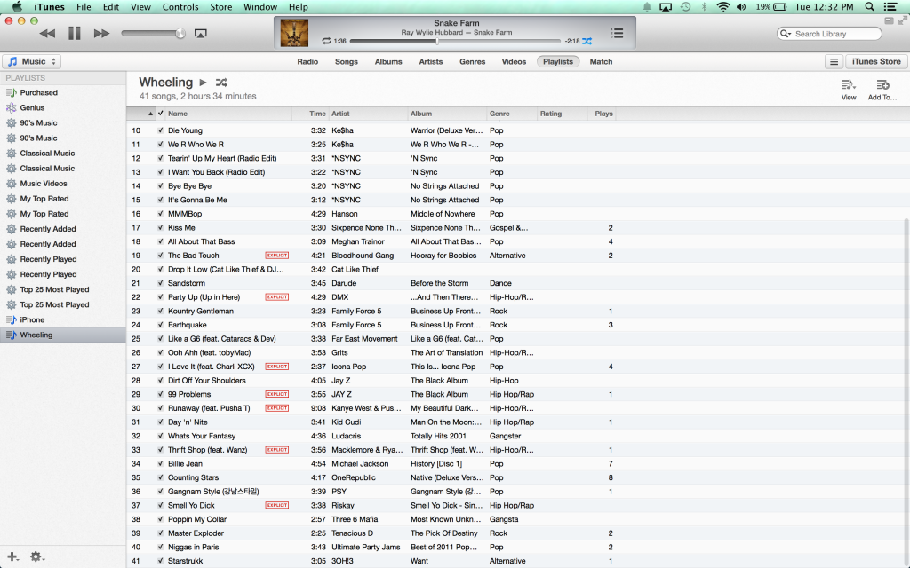Open the Bluetooth menu bar icon

(x=704, y=7)
